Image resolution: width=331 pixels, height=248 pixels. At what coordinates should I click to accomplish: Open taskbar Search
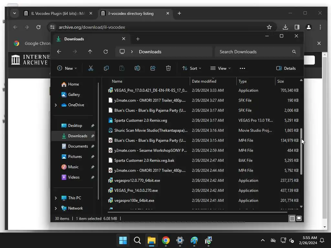(137, 240)
